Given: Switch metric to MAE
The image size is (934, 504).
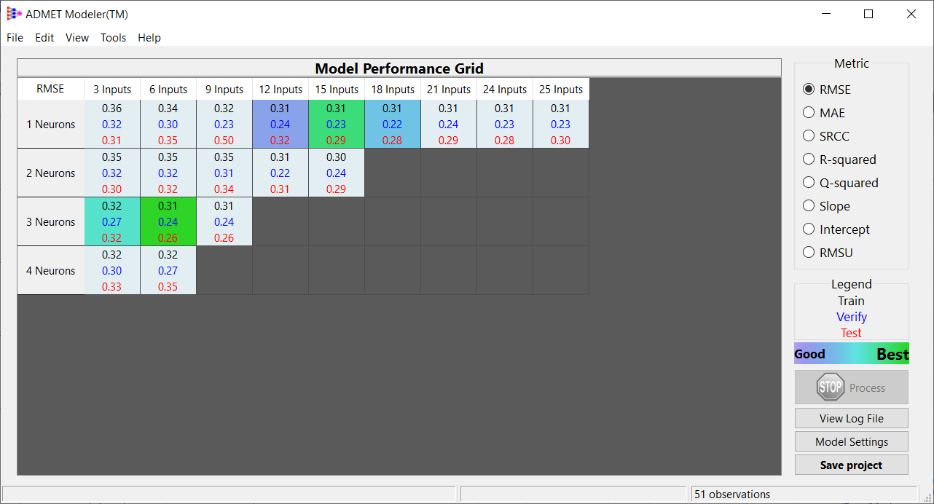Looking at the screenshot, I should click(809, 113).
